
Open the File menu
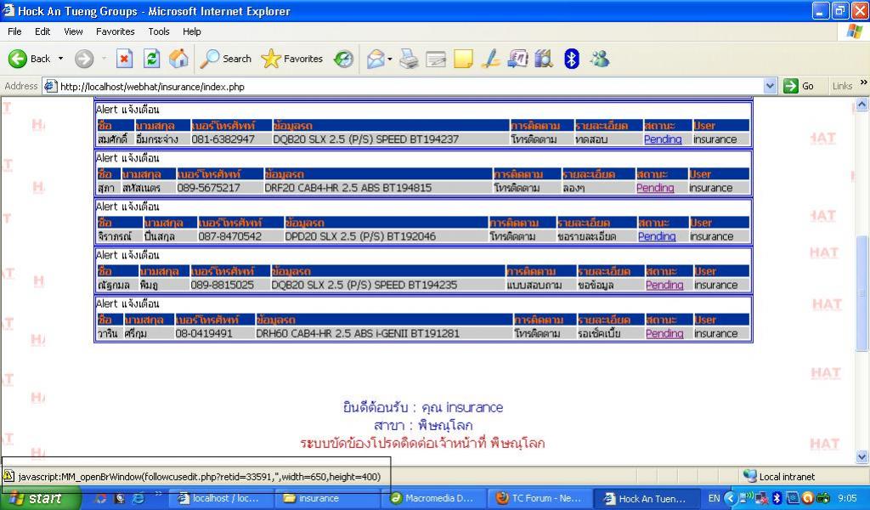[x=14, y=31]
